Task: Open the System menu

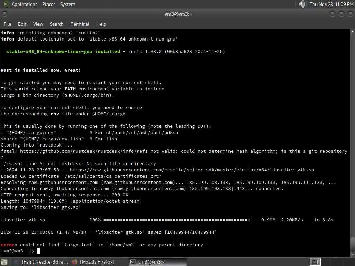Action: tap(68, 4)
